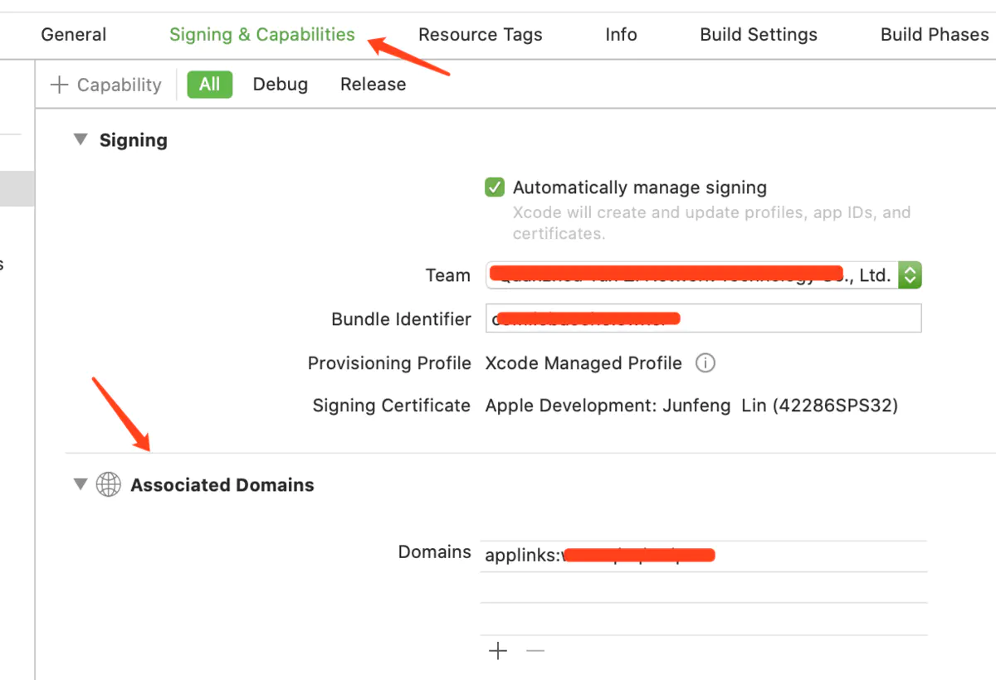Open the Info tab
Image resolution: width=996 pixels, height=680 pixels.
[621, 35]
